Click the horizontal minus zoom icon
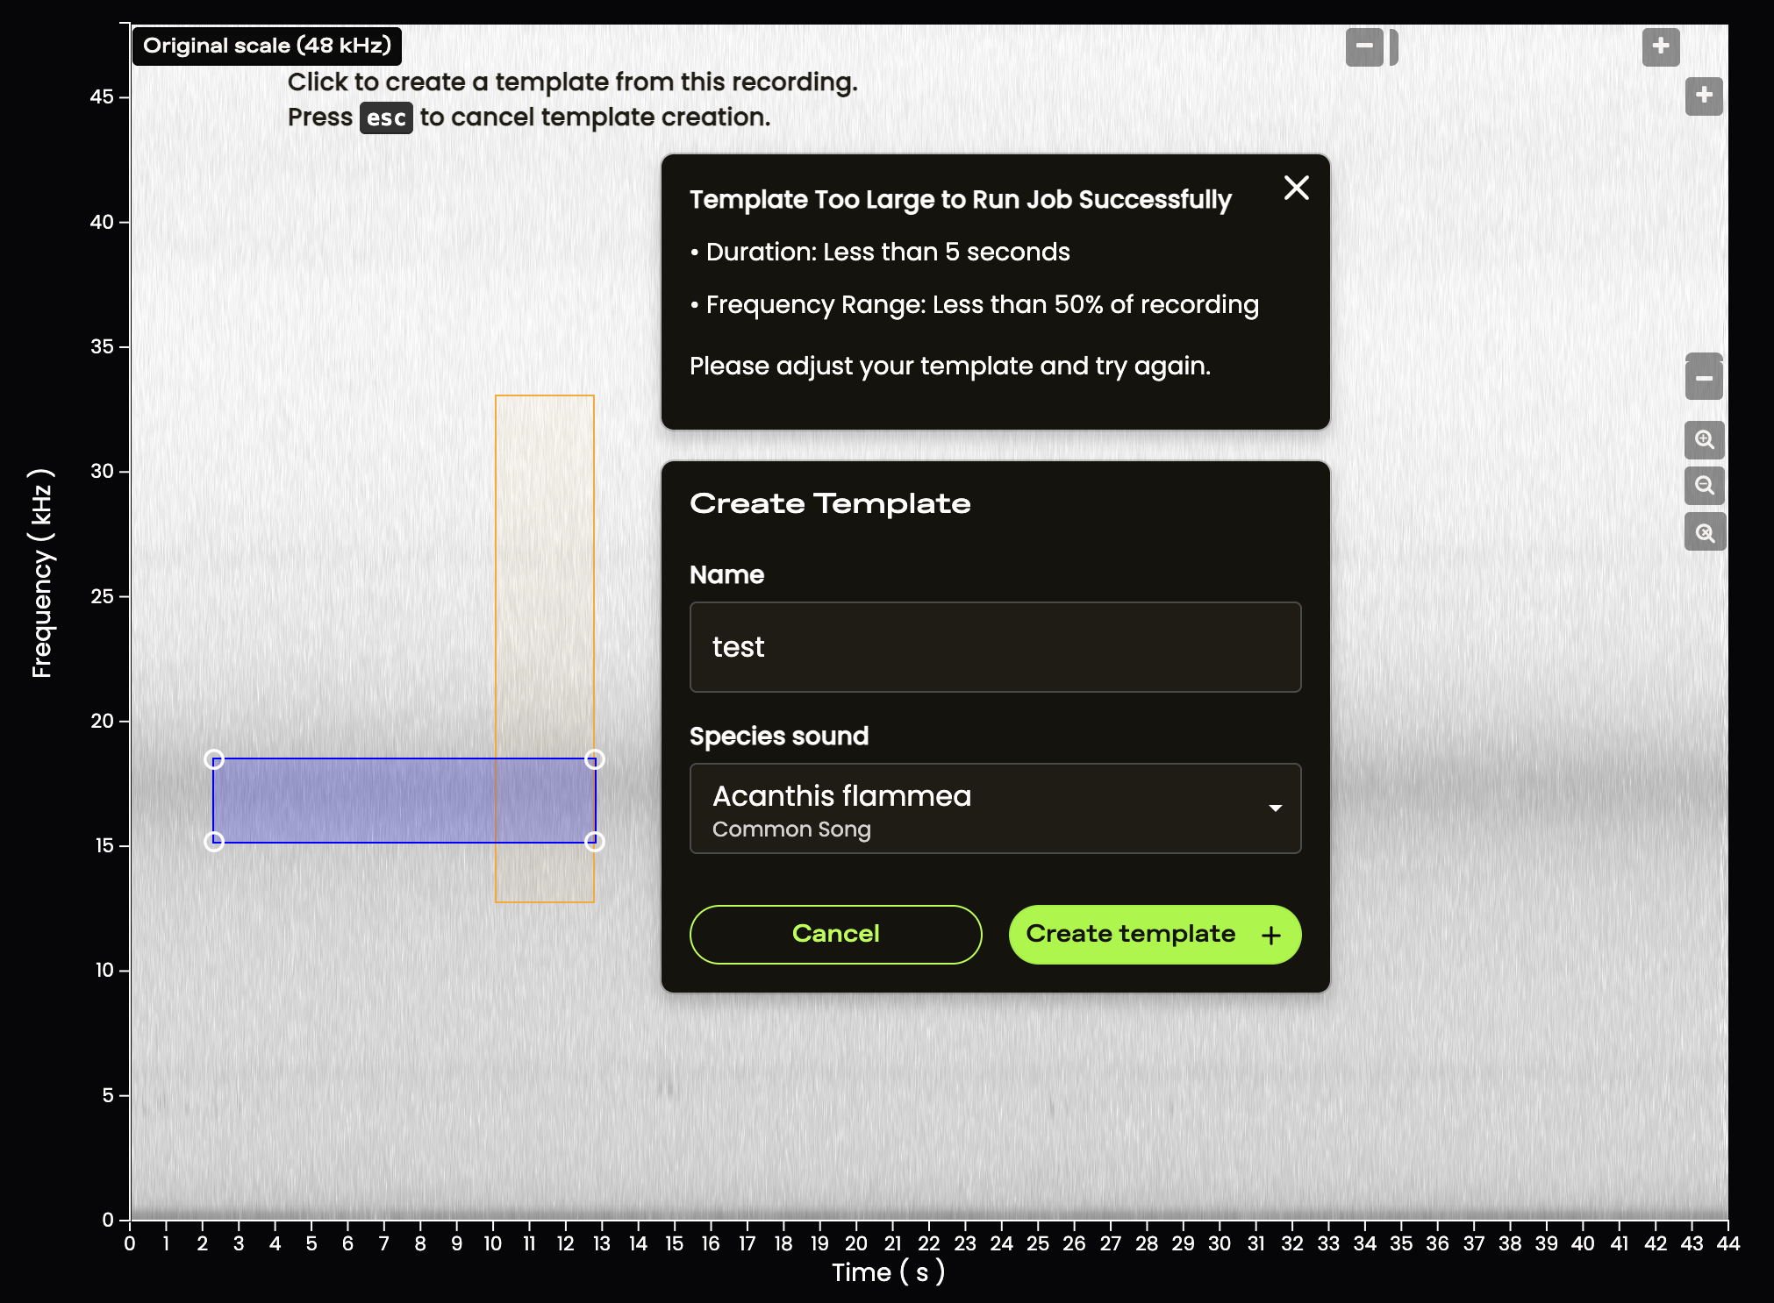The height and width of the screenshot is (1303, 1774). [x=1364, y=46]
